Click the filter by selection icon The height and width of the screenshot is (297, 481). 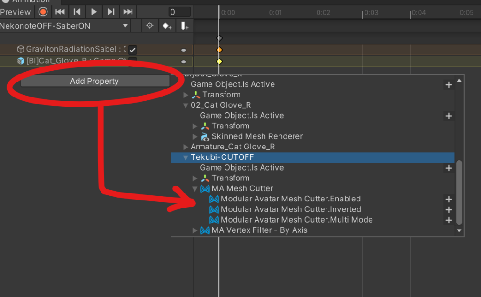click(x=150, y=26)
